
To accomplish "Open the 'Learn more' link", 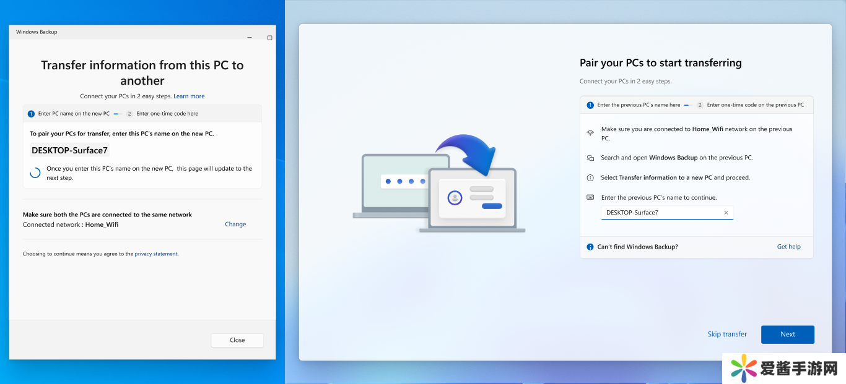I will 189,96.
